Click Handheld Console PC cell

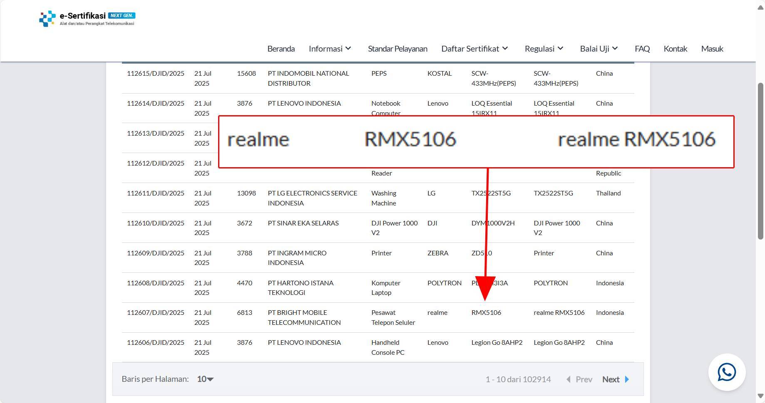click(388, 347)
